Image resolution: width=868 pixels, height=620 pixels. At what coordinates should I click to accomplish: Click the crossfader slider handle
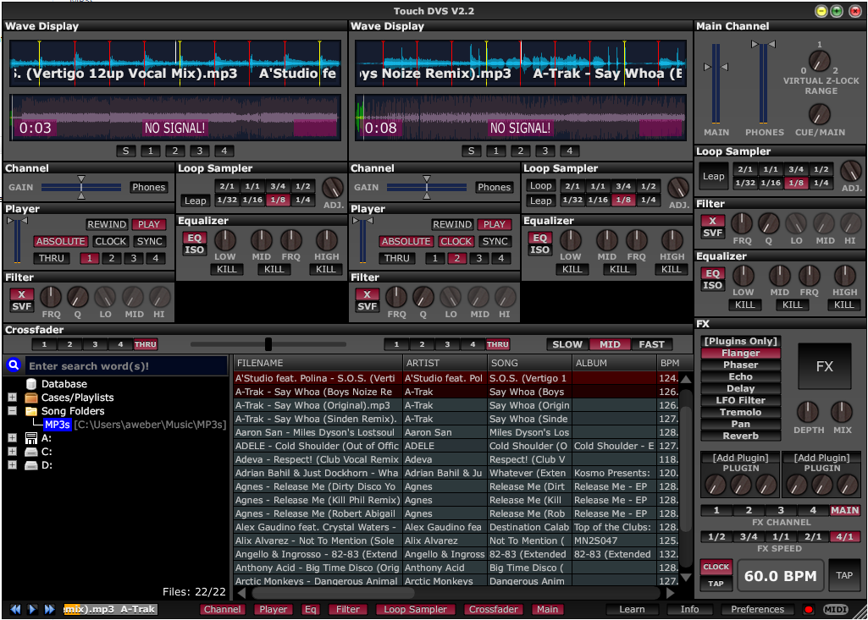pyautogui.click(x=268, y=344)
